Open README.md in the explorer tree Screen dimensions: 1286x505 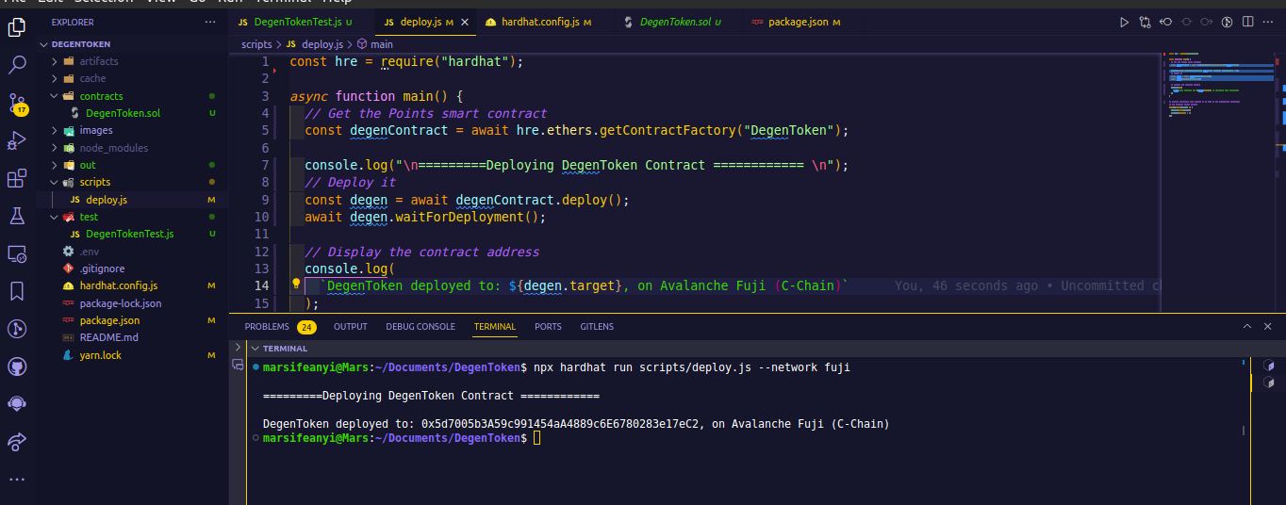108,337
